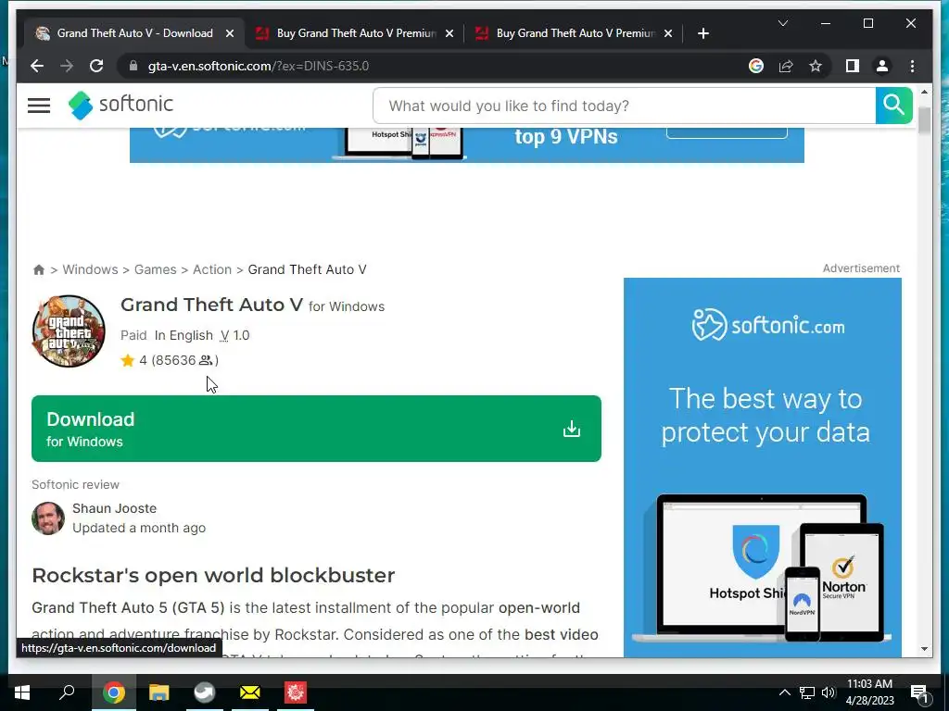Screen dimensions: 949x711
Task: Click the Softonic logo
Action: 120,106
